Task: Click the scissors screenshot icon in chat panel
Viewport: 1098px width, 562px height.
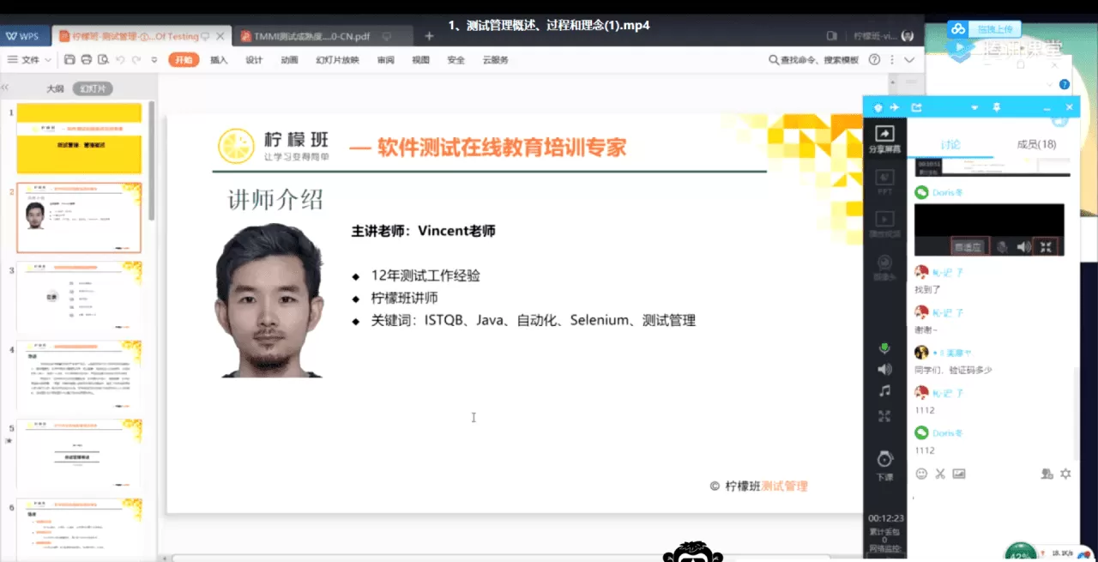Action: 940,473
